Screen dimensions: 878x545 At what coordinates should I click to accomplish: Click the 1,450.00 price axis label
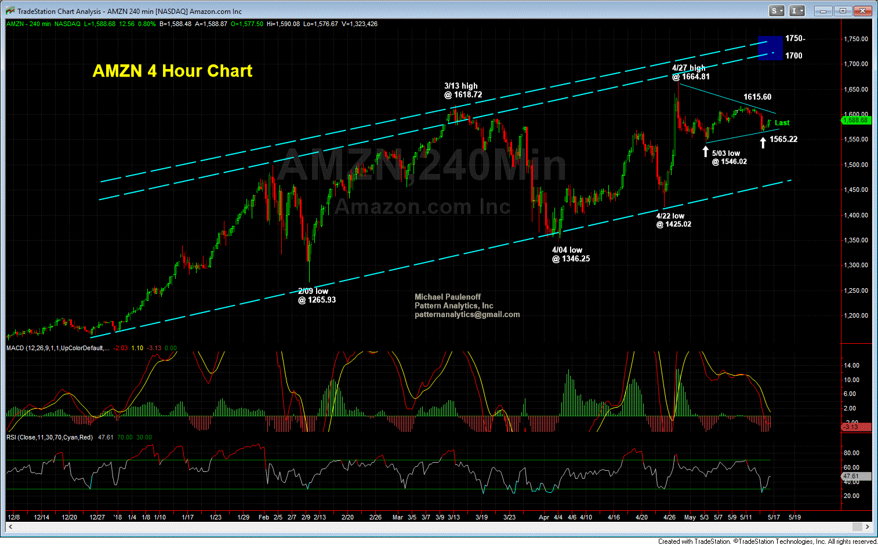point(856,190)
